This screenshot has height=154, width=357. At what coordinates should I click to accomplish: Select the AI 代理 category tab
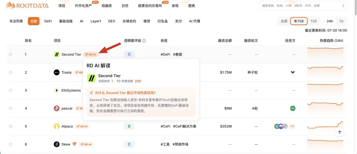[195, 21]
